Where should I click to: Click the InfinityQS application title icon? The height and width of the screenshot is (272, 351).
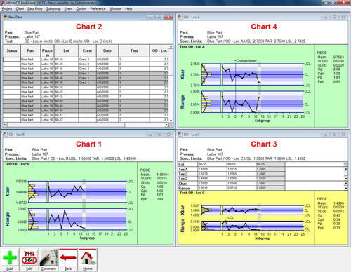tap(2, 3)
